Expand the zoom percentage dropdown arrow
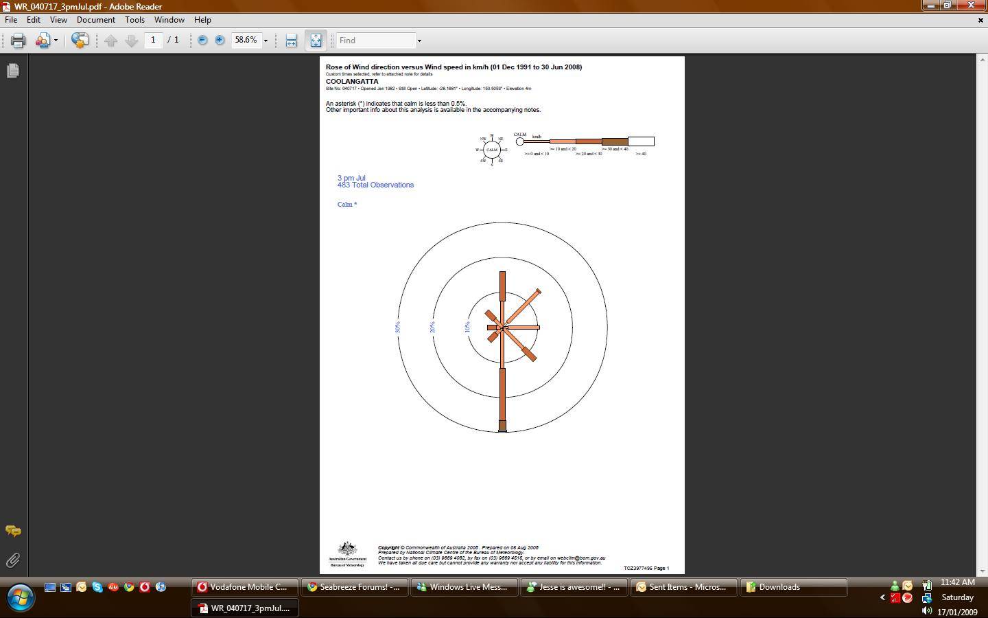This screenshot has height=618, width=988. 266,41
